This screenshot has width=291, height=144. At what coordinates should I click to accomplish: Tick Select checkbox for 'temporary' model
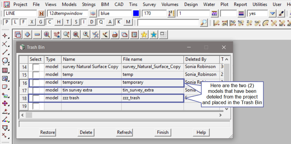pos(36,82)
